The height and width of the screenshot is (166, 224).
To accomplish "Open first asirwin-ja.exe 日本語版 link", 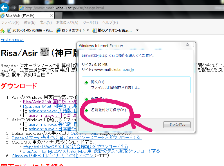I will (x=52, y=115).
